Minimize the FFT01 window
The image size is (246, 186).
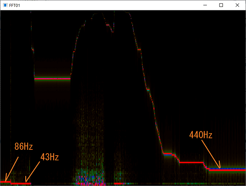[205, 5]
